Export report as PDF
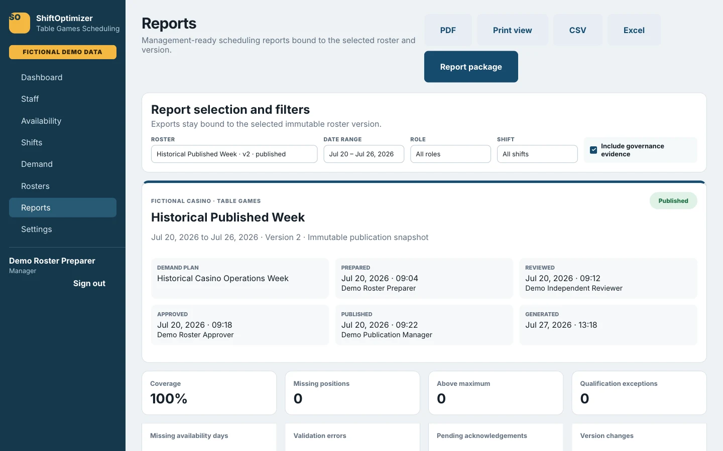The height and width of the screenshot is (451, 723). pyautogui.click(x=448, y=30)
